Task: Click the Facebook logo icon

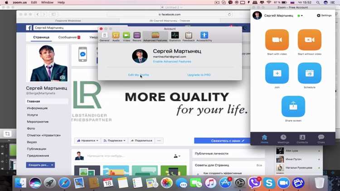Action: point(29,28)
